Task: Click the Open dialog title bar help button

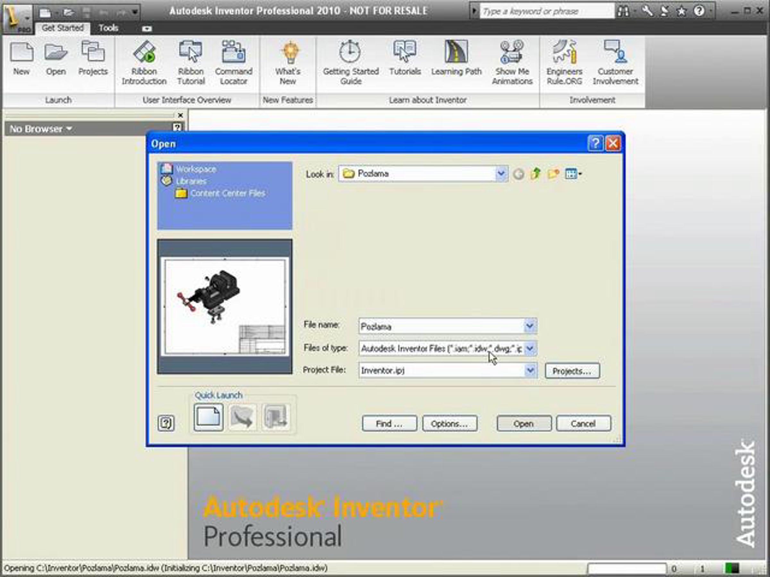Action: point(595,143)
